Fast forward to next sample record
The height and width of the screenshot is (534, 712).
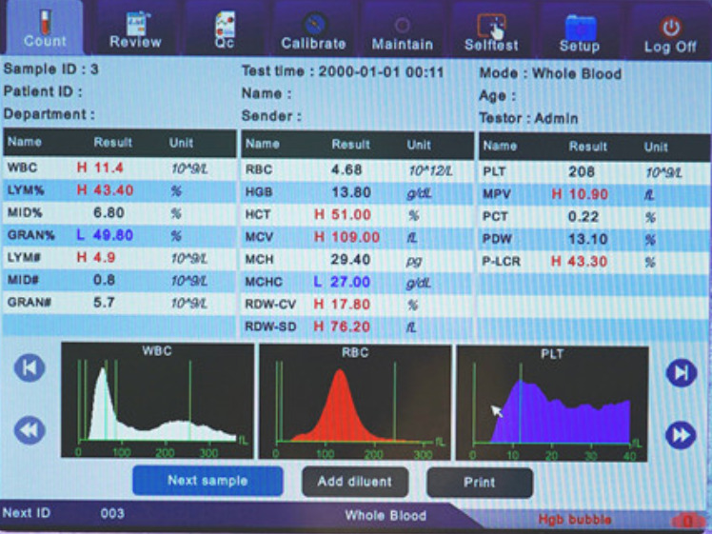click(x=681, y=434)
